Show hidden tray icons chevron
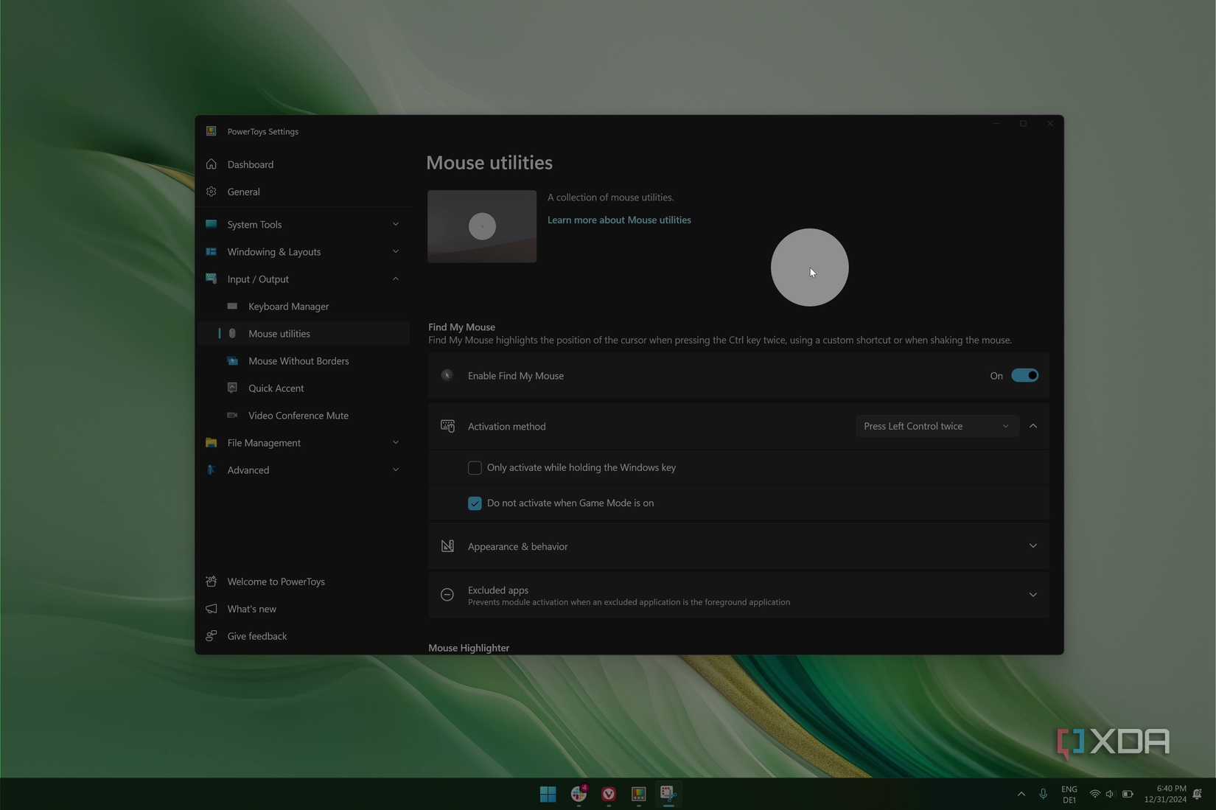Viewport: 1216px width, 810px height. click(1021, 794)
